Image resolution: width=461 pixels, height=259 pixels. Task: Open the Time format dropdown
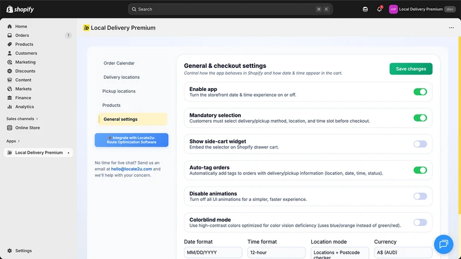pyautogui.click(x=277, y=253)
